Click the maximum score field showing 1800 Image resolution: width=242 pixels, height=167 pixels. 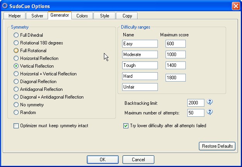(175, 78)
